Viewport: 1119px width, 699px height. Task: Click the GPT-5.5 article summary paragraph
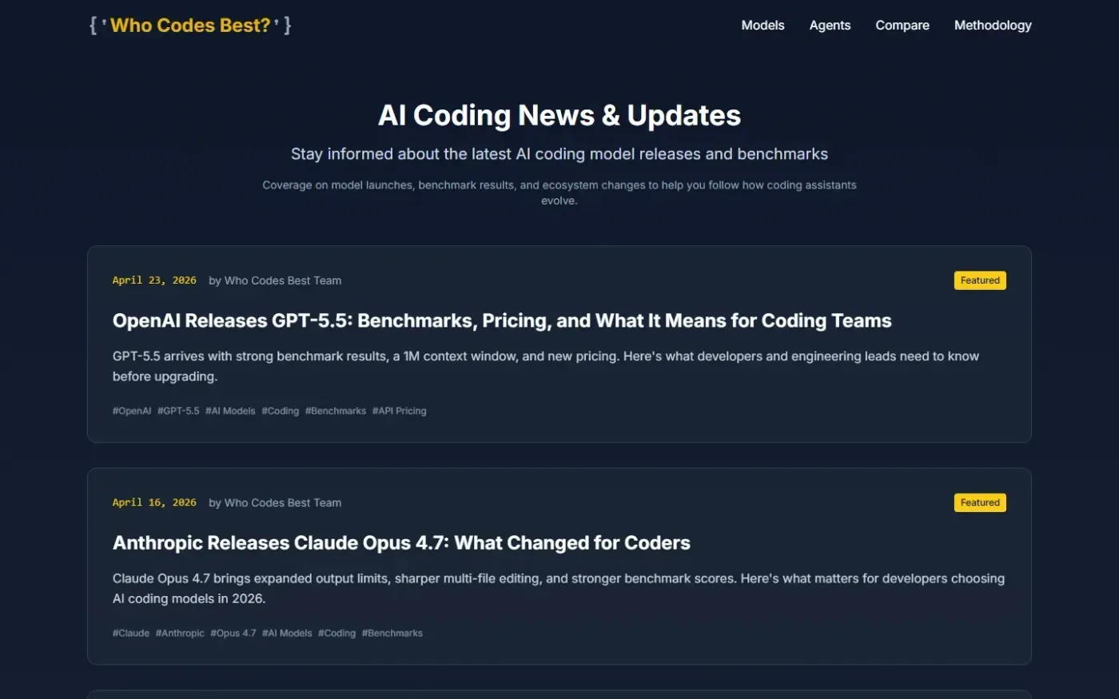click(x=546, y=366)
